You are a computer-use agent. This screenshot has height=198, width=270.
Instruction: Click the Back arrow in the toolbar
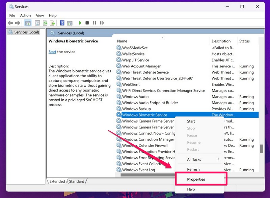[x=10, y=23]
